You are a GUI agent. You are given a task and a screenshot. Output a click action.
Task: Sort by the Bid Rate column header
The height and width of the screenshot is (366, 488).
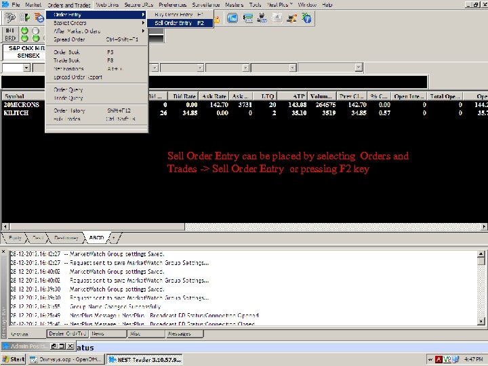[184, 96]
